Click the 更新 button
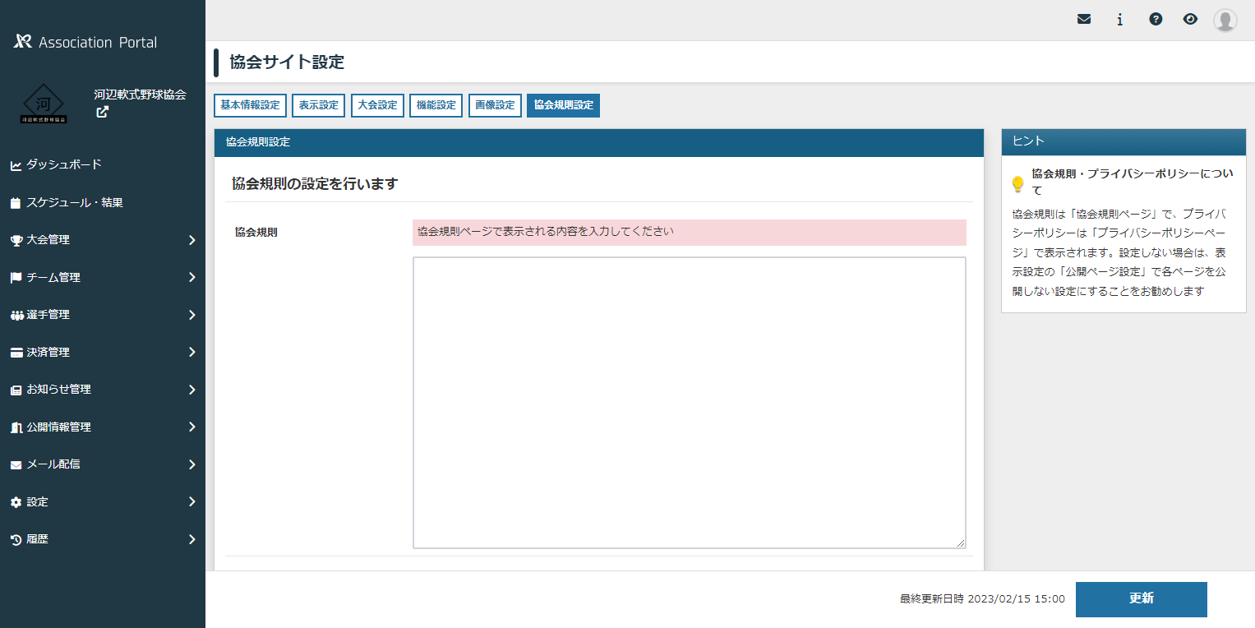This screenshot has height=628, width=1255. (x=1141, y=599)
